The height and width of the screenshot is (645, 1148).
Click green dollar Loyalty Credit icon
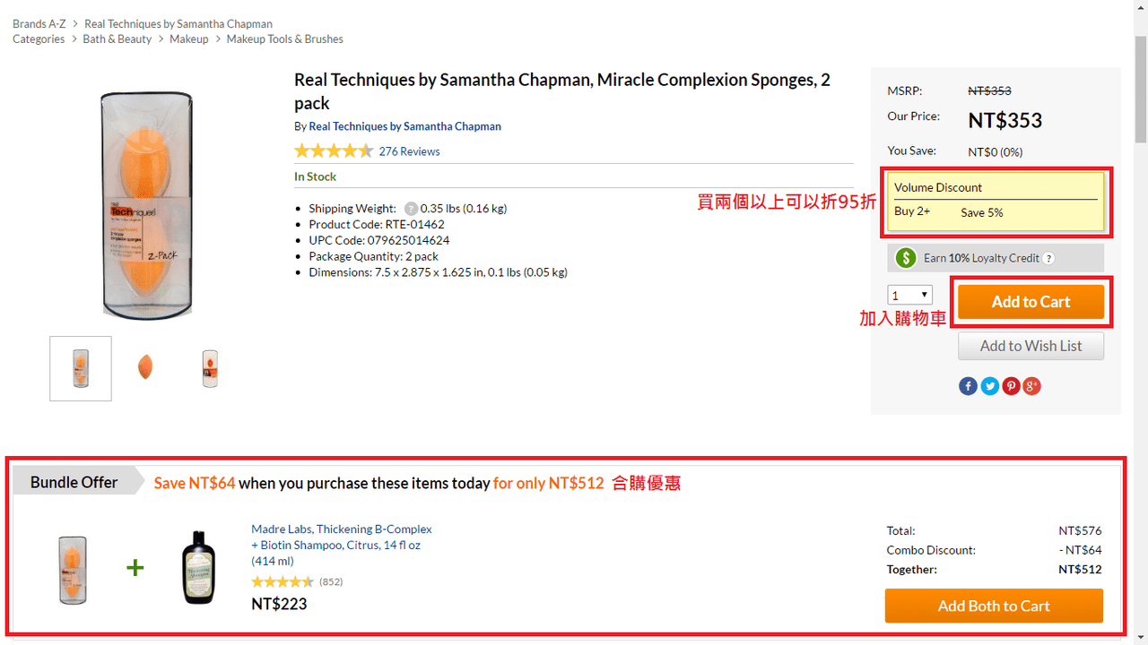click(906, 258)
